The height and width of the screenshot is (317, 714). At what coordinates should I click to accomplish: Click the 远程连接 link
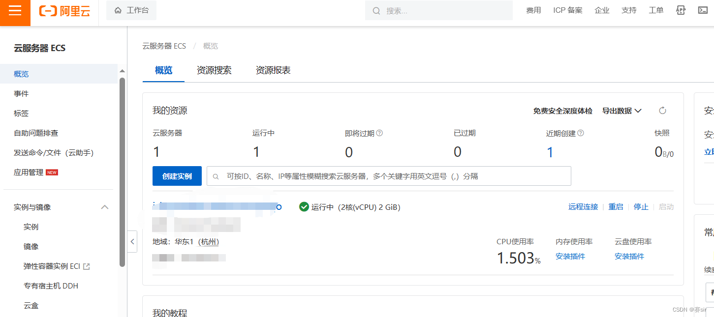coord(583,207)
